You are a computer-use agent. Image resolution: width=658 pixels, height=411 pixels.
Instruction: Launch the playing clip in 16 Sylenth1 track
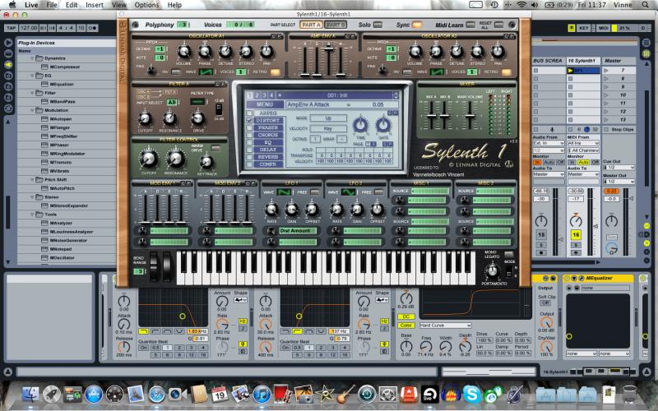click(x=570, y=71)
